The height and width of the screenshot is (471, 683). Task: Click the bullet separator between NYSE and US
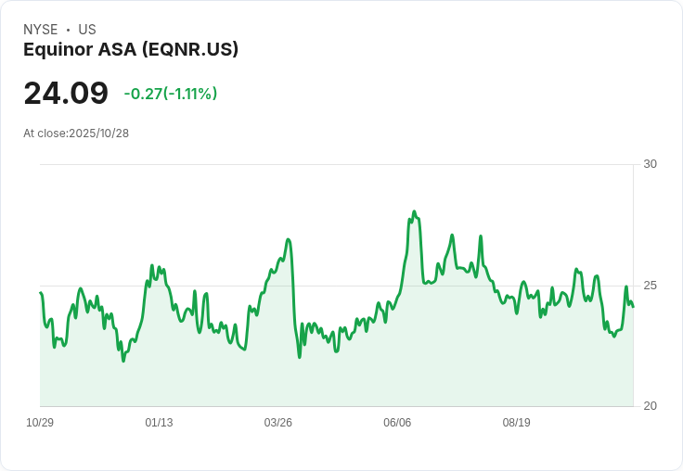tap(68, 30)
